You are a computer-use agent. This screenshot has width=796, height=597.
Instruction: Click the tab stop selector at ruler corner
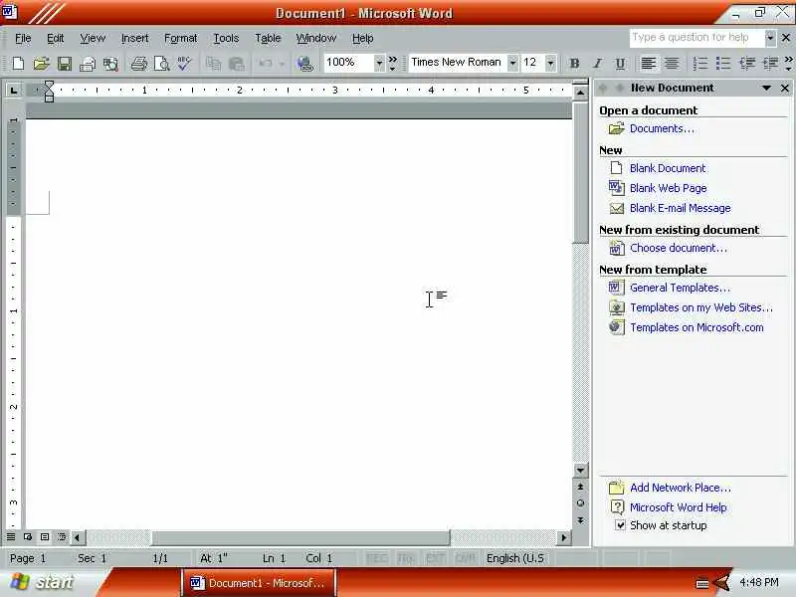tap(13, 91)
